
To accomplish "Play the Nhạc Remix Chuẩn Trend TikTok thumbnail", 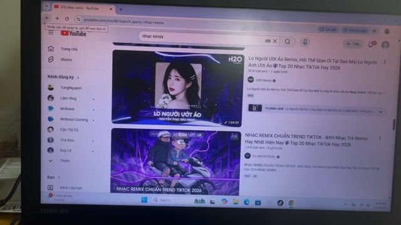I will [175, 161].
